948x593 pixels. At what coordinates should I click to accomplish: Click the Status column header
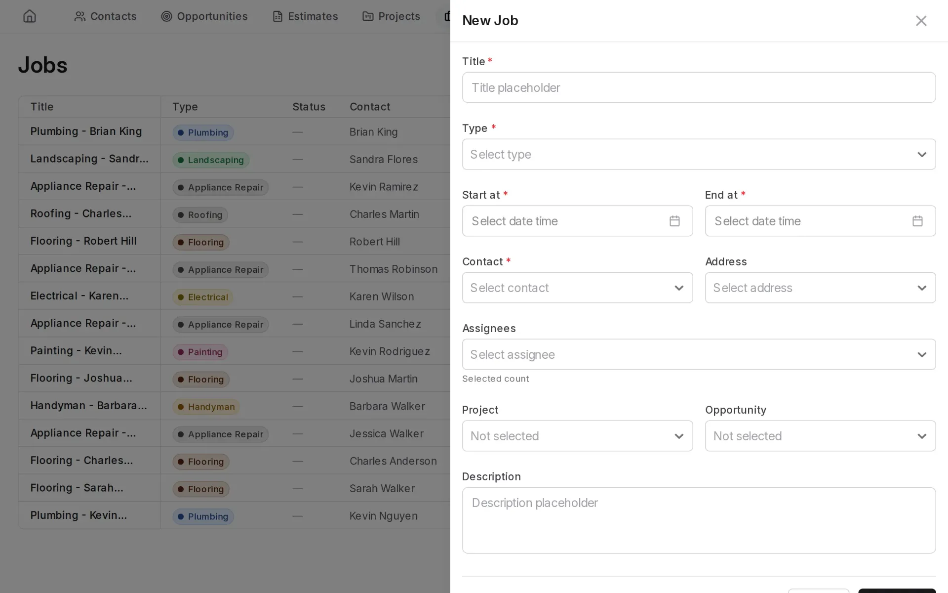click(x=309, y=107)
